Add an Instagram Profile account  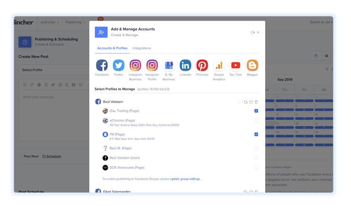click(152, 65)
